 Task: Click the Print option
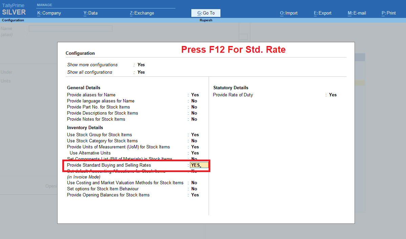[x=388, y=13]
